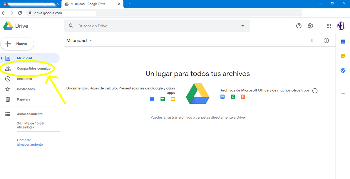Image resolution: width=350 pixels, height=179 pixels.
Task: Open Google Tasks in the side panel
Action: tap(343, 70)
